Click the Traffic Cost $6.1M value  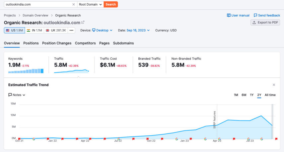tap(107, 65)
